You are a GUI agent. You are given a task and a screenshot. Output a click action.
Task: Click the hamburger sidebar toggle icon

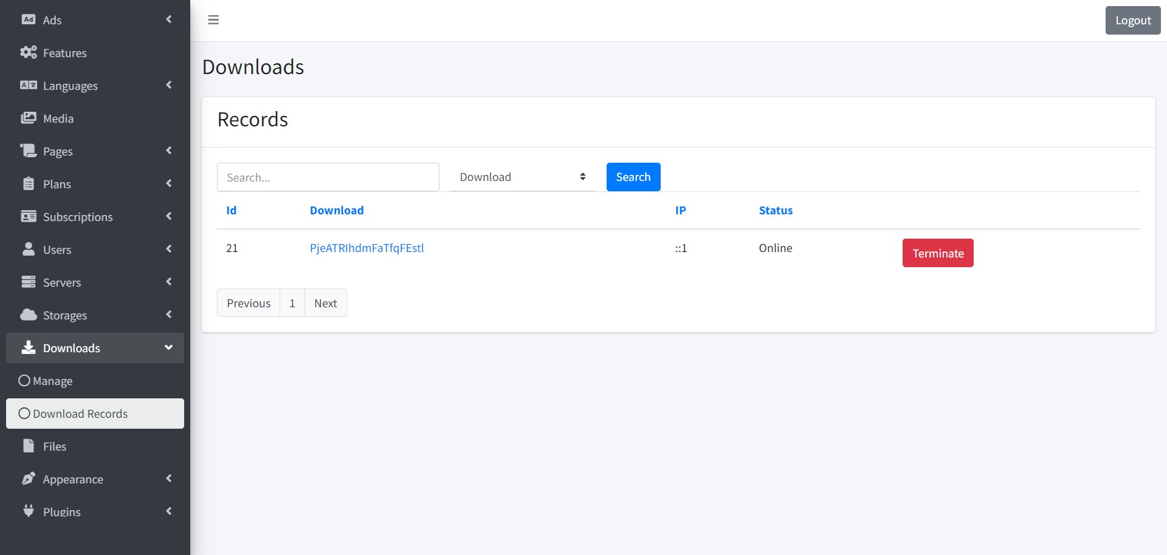213,20
